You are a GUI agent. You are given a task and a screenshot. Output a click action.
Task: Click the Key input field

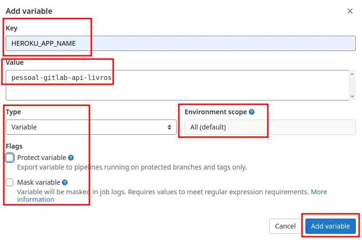181,43
